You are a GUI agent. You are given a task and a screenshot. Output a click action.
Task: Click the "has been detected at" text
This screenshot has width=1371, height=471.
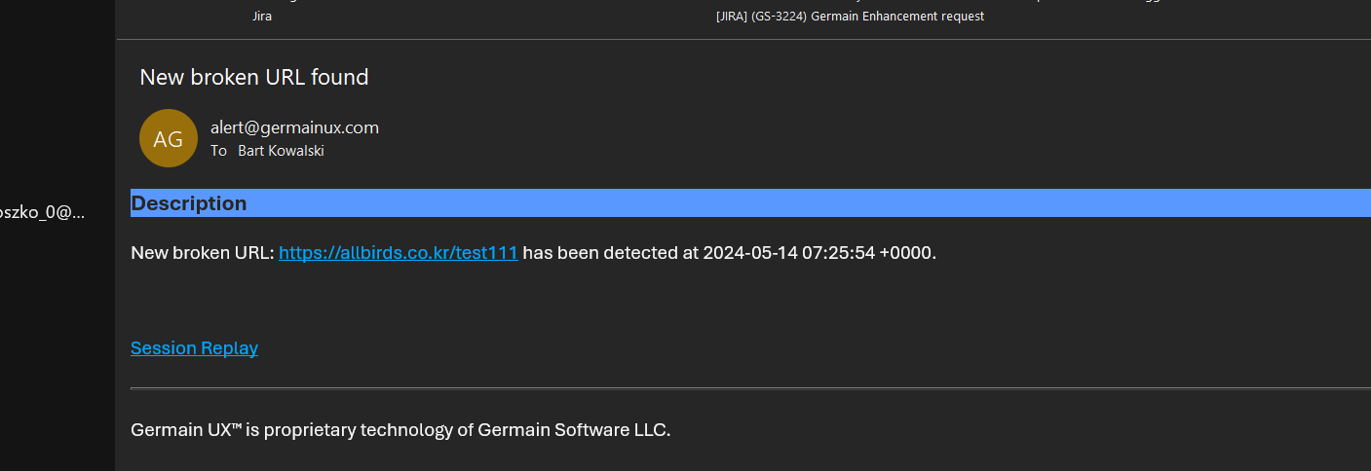tap(610, 253)
